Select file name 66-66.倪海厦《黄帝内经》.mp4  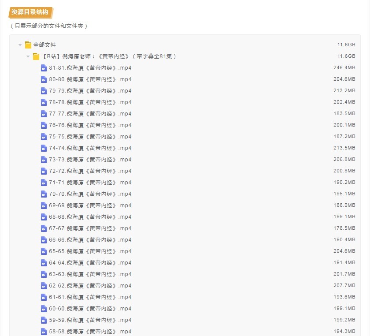tap(90, 240)
